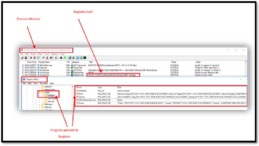Click the Detail column header
The image size is (259, 146).
tap(198, 62)
